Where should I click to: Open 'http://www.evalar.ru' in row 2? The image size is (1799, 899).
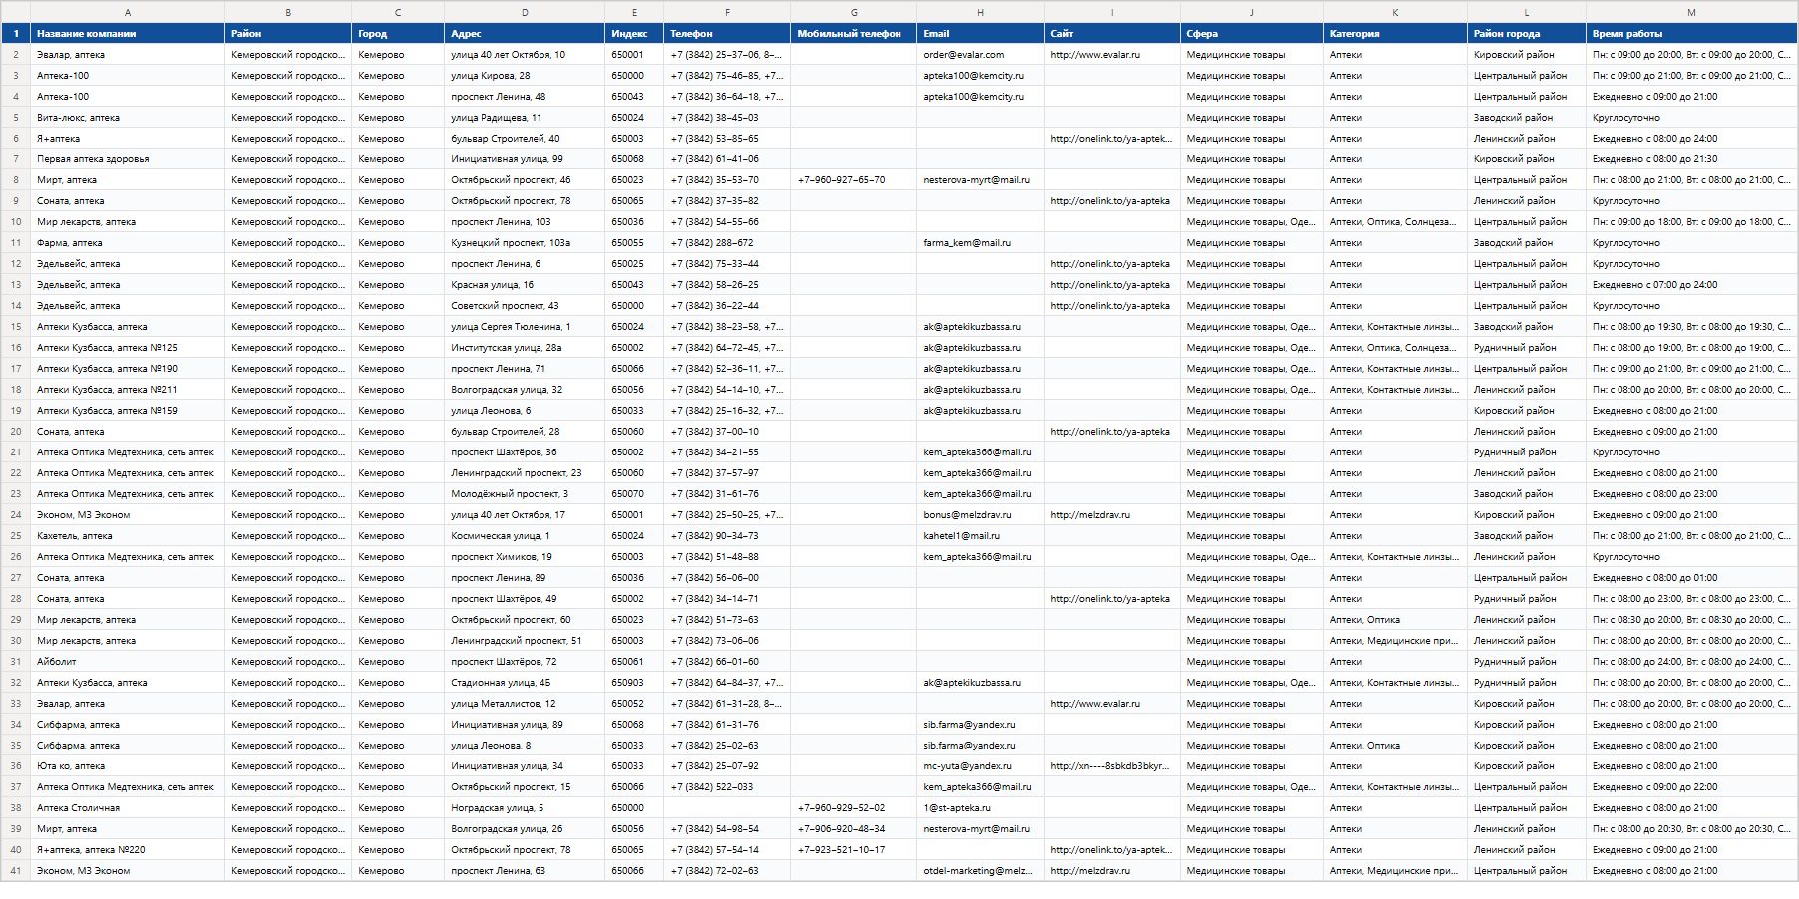click(x=1112, y=55)
